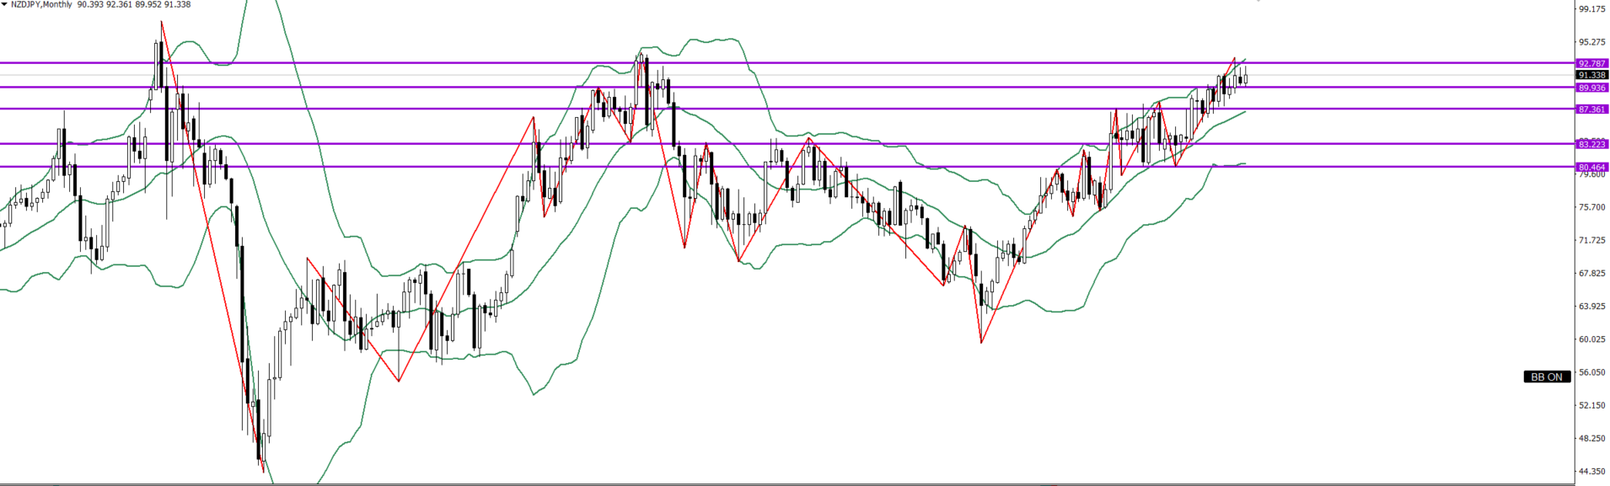
Task: Open the NZDJPY chart dropdown arrow
Action: 4,5
